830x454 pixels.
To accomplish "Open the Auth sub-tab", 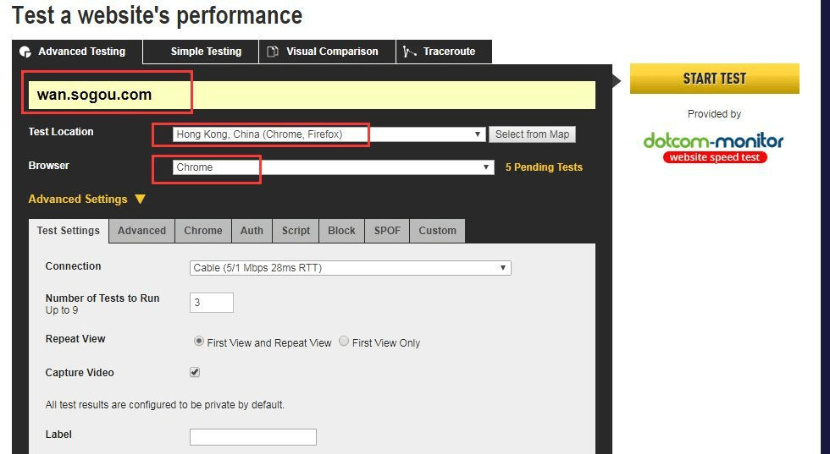I will pyautogui.click(x=252, y=231).
